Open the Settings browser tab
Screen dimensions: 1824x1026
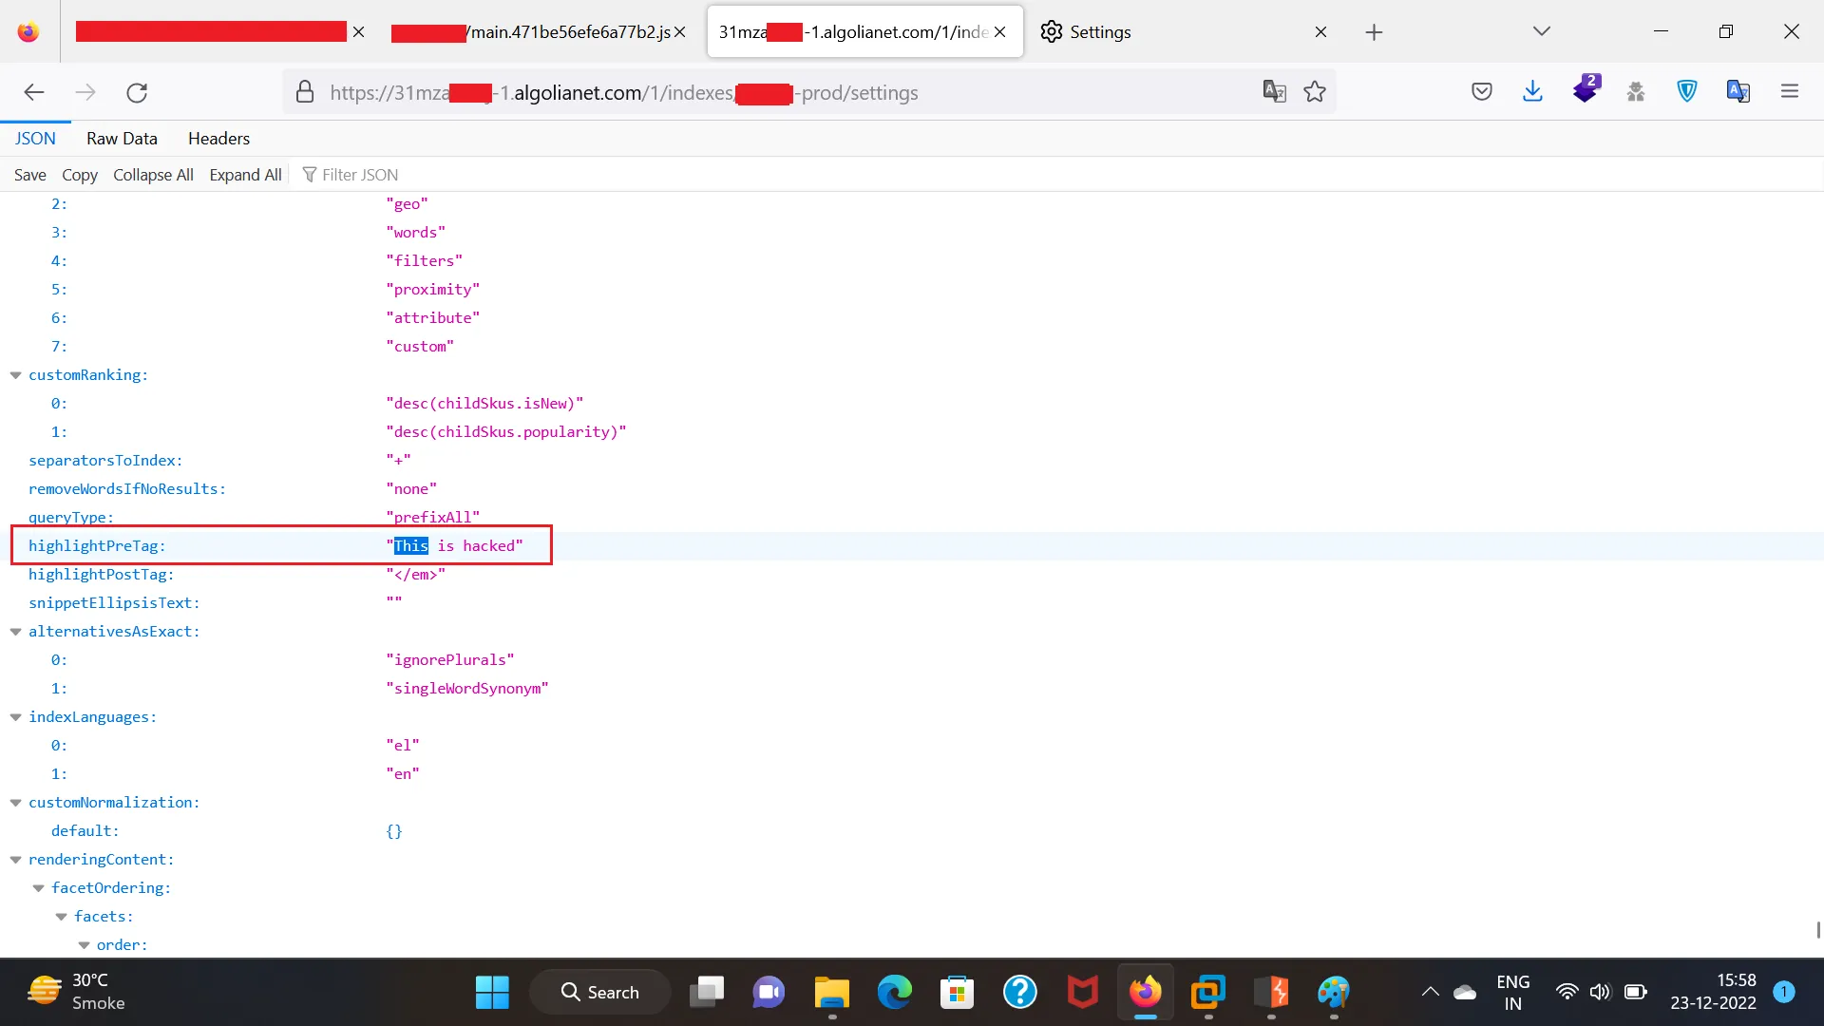1100,32
